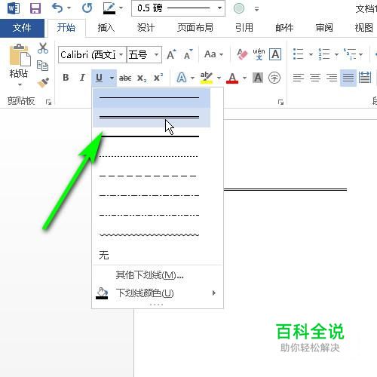Image resolution: width=377 pixels, height=377 pixels.
Task: Open the 剪贴板 dialog launcher
Action: (48, 102)
